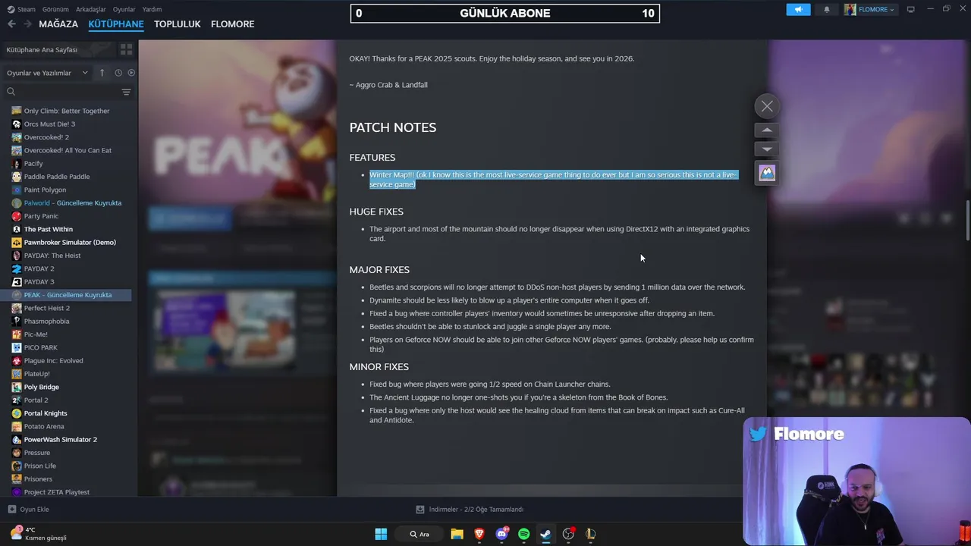This screenshot has height=546, width=971.
Task: Open the MAĞAZA tab
Action: [x=58, y=24]
